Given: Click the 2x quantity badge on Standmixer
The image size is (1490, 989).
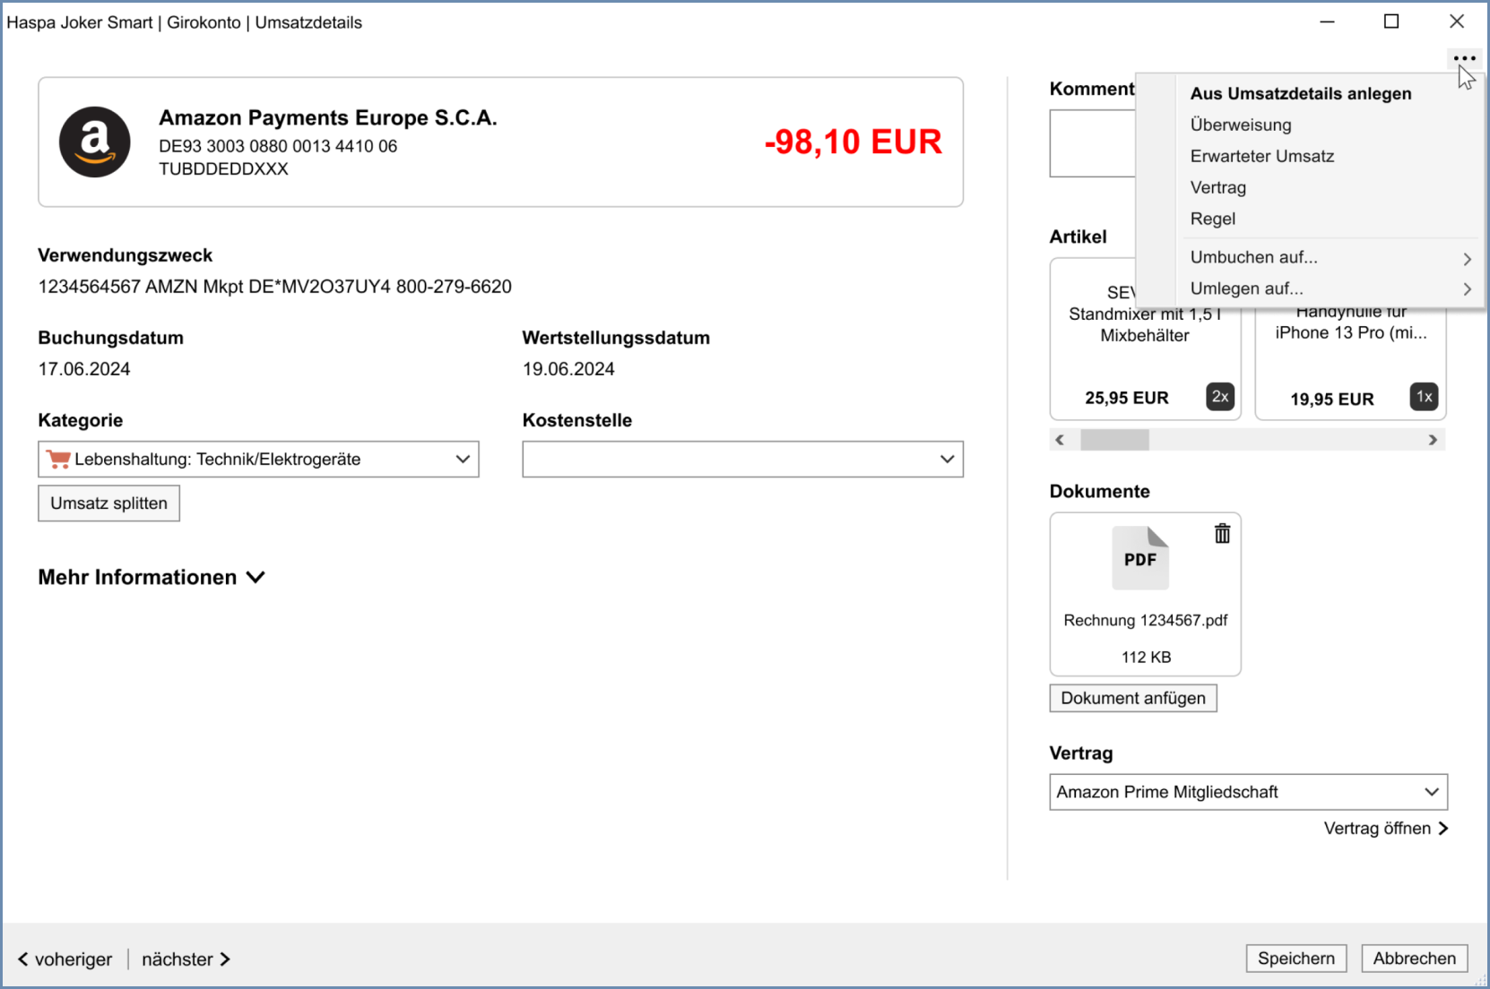Looking at the screenshot, I should (1220, 397).
